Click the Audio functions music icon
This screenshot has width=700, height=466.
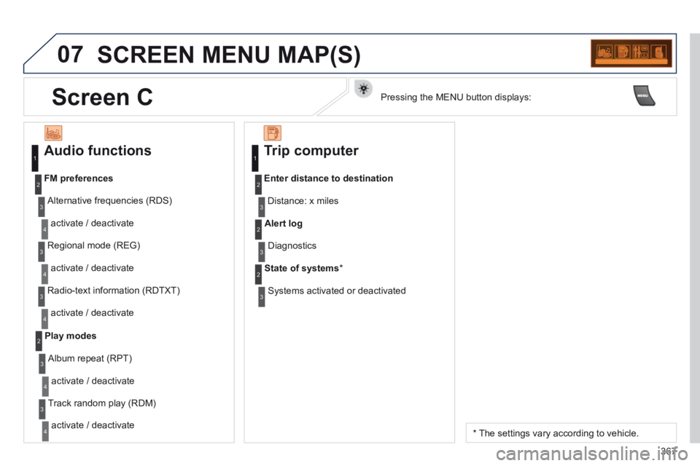53,133
